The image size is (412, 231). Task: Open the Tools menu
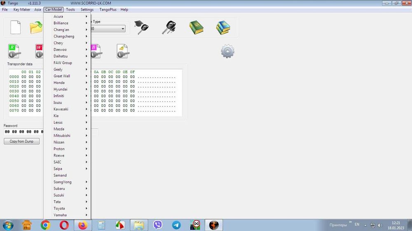(x=70, y=9)
